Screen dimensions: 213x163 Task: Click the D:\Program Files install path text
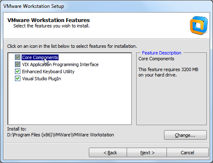pos(61,135)
